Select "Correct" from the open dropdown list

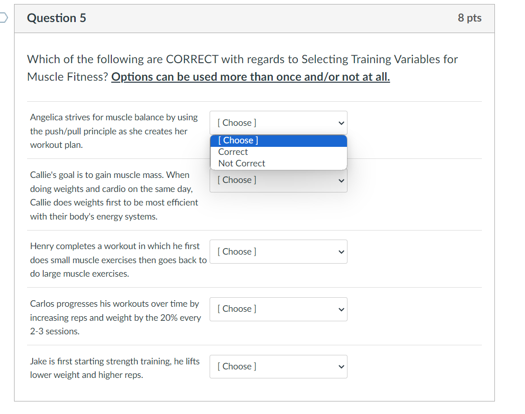(x=233, y=151)
